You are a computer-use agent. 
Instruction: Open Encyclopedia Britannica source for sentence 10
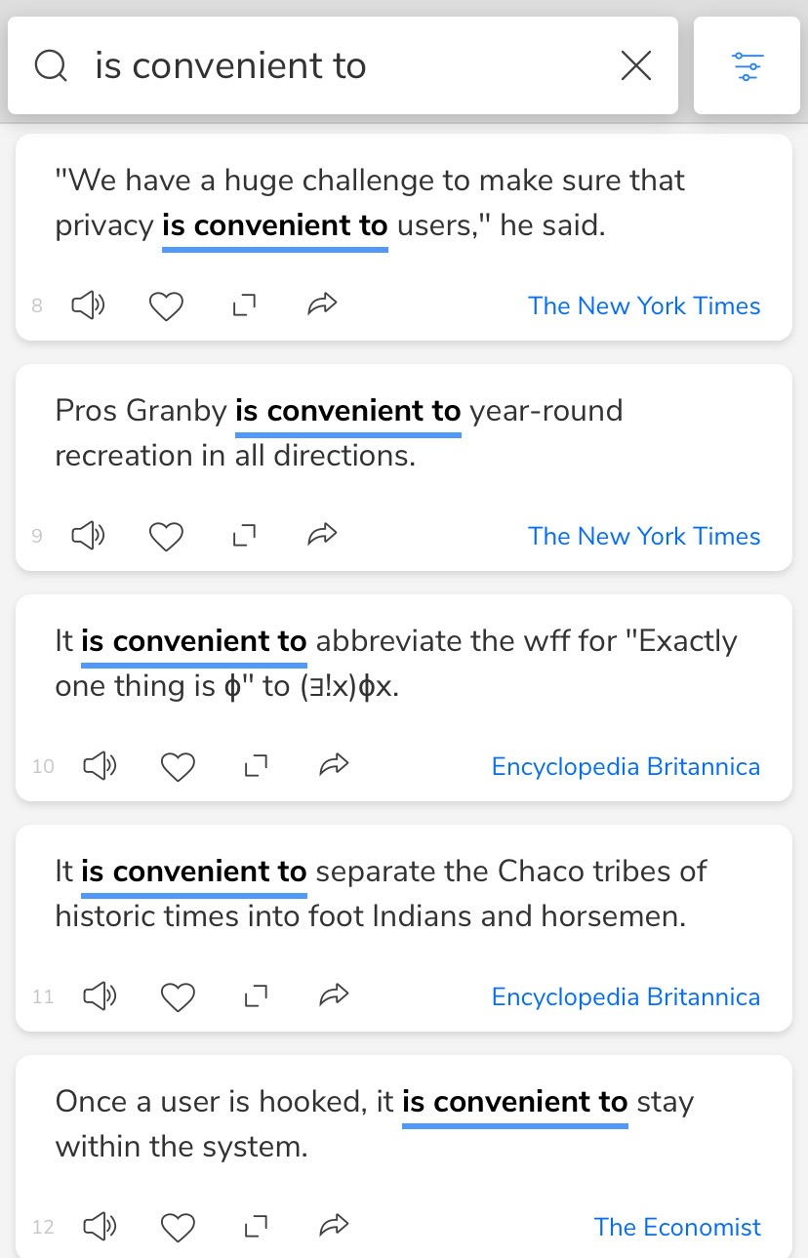[626, 766]
